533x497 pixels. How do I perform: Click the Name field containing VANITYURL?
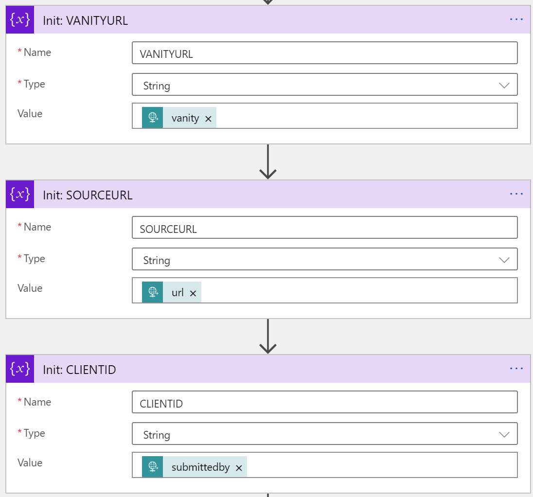point(325,53)
